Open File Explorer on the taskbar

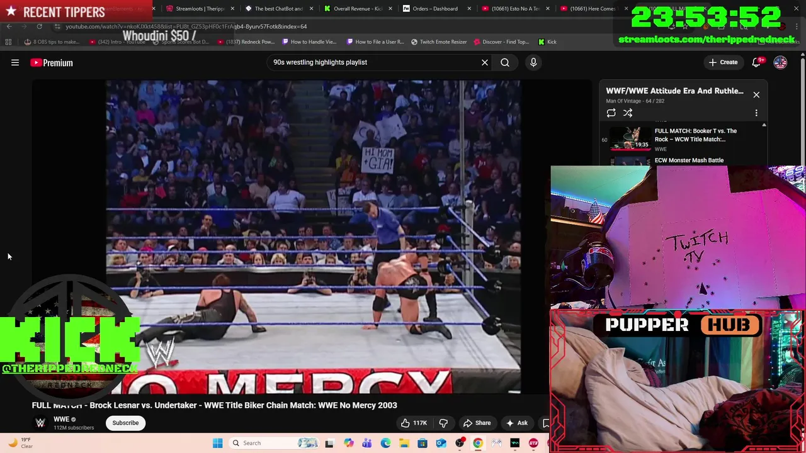[404, 443]
